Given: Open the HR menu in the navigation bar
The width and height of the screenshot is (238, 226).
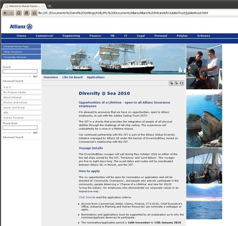Looking at the screenshot, I should 112,36.
